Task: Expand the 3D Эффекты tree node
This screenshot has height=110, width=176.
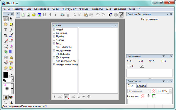Action: (54, 57)
